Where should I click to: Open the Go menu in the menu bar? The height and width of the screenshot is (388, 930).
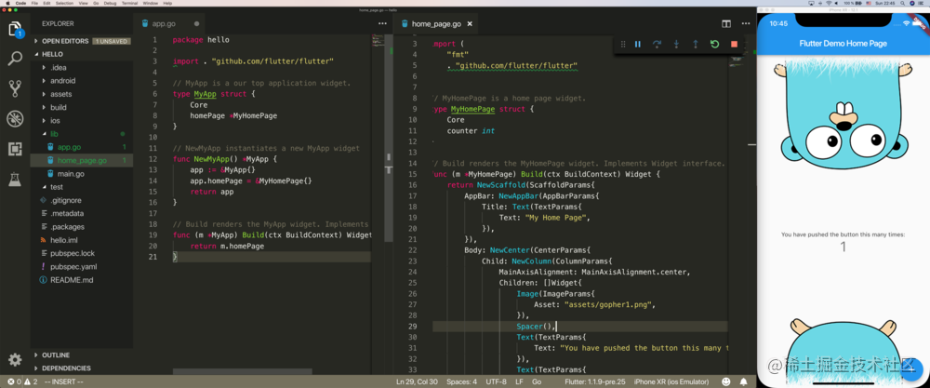(98, 3)
